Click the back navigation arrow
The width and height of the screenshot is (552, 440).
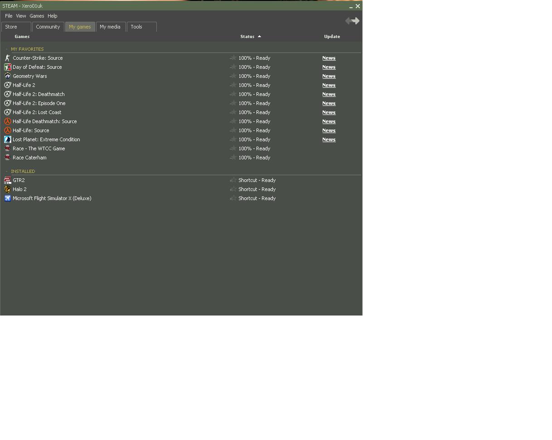pyautogui.click(x=349, y=21)
